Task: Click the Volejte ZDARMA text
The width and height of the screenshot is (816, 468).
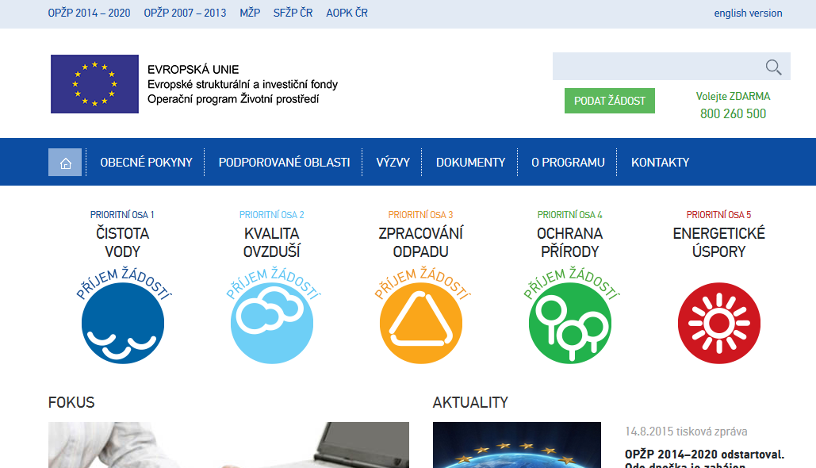Action: coord(733,96)
